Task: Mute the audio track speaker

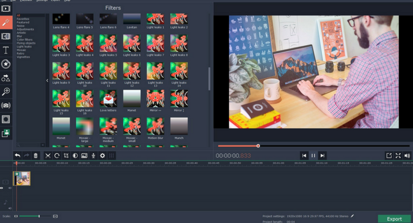Action: point(9,209)
